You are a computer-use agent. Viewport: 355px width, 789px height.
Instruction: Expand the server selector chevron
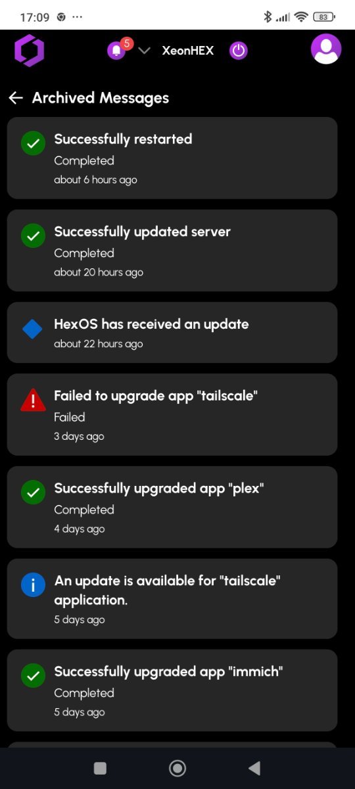(x=145, y=51)
